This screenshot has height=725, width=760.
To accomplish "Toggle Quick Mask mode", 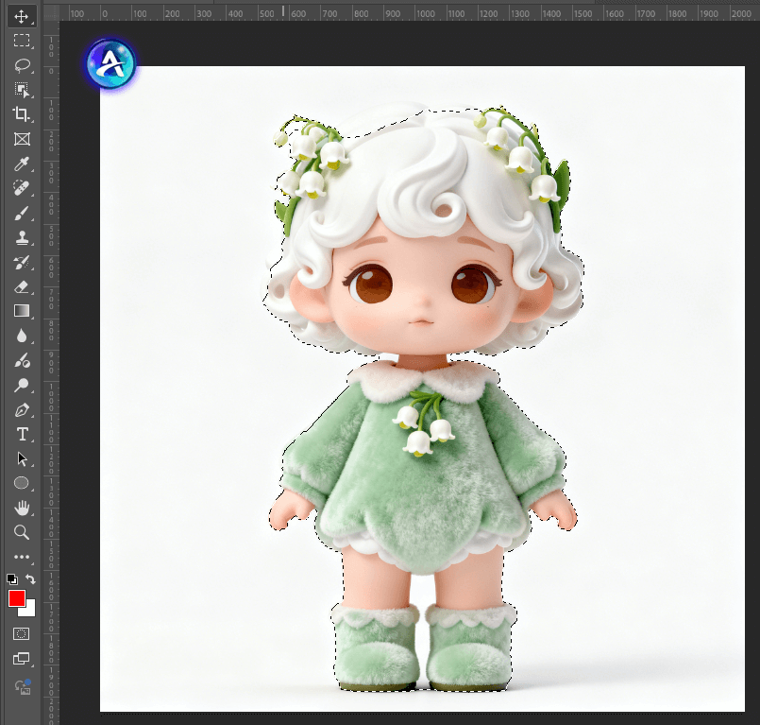I will pos(22,633).
